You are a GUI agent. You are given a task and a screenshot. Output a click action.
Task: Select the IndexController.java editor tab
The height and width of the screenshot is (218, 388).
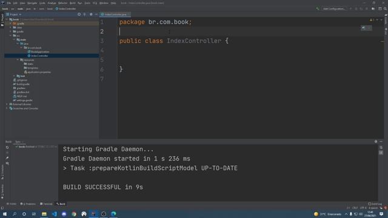point(115,15)
